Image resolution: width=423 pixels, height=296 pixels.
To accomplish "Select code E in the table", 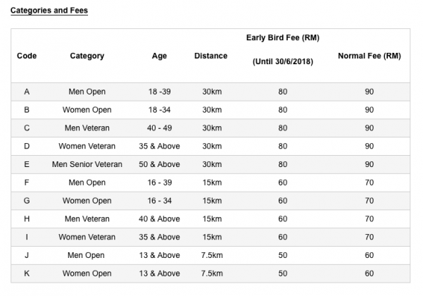I will coord(27,164).
